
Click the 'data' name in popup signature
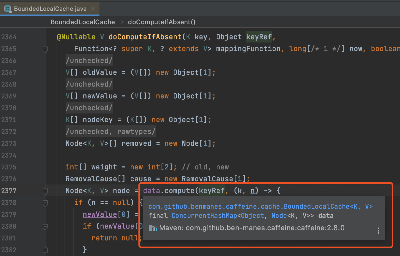[326, 216]
